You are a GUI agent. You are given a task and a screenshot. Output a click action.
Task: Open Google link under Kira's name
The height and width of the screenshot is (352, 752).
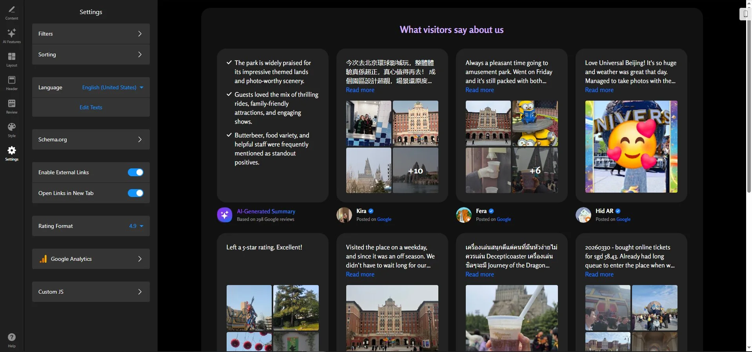384,219
